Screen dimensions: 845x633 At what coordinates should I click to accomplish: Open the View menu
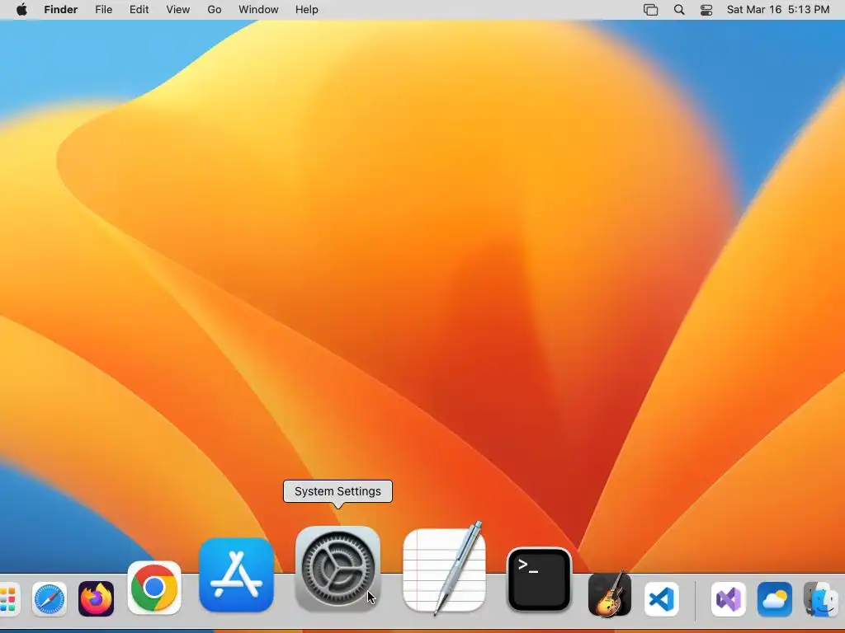pos(178,10)
